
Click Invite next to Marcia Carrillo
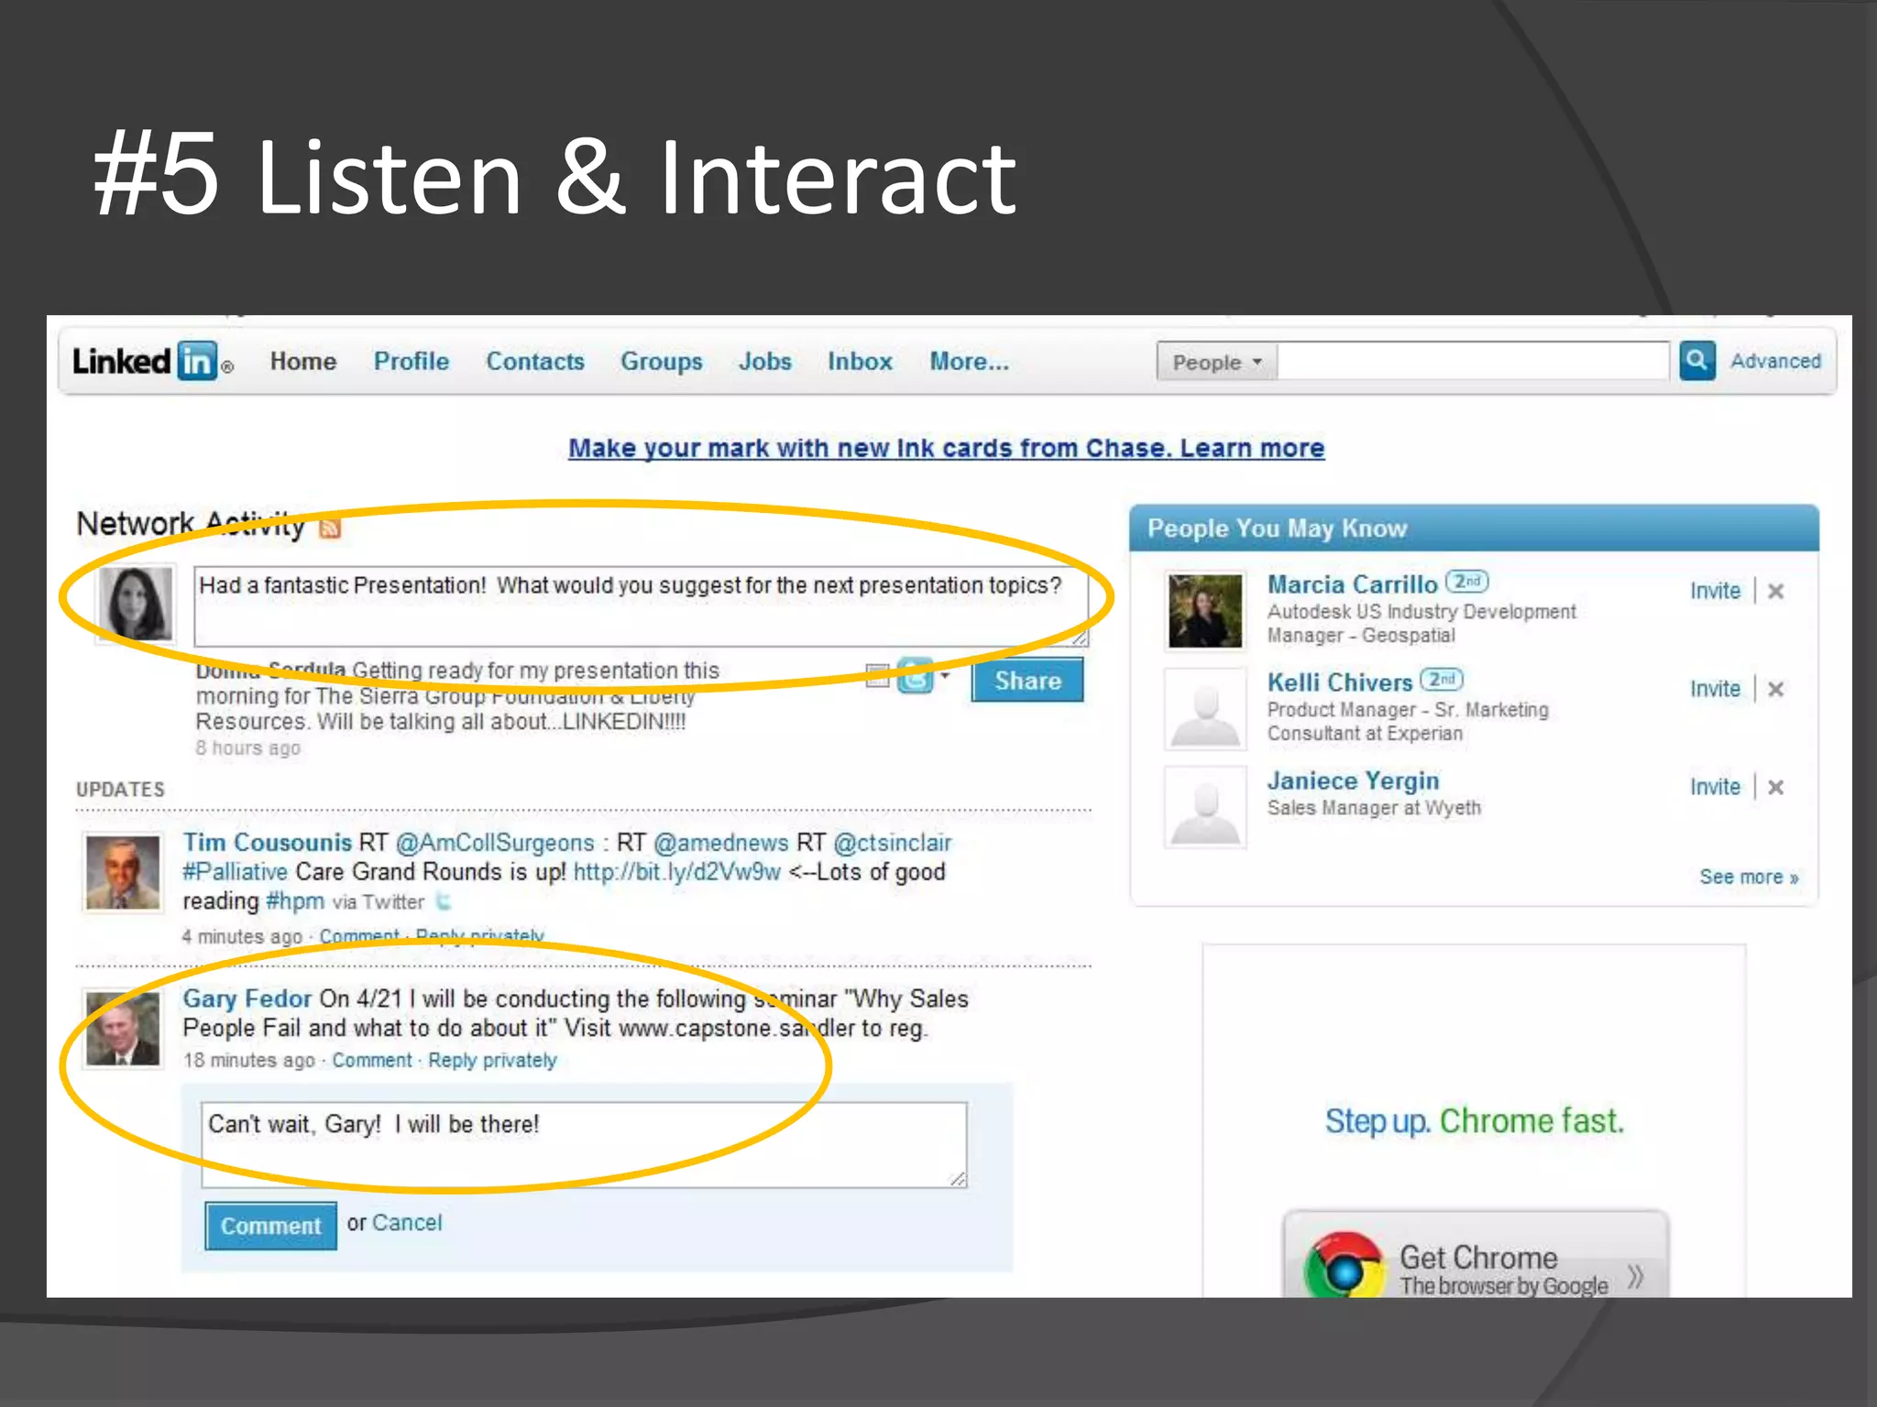pos(1714,592)
